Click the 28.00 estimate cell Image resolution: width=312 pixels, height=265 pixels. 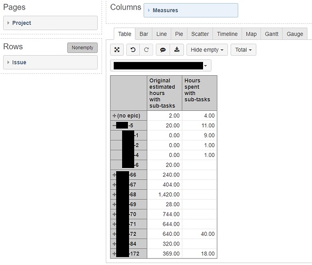165,205
